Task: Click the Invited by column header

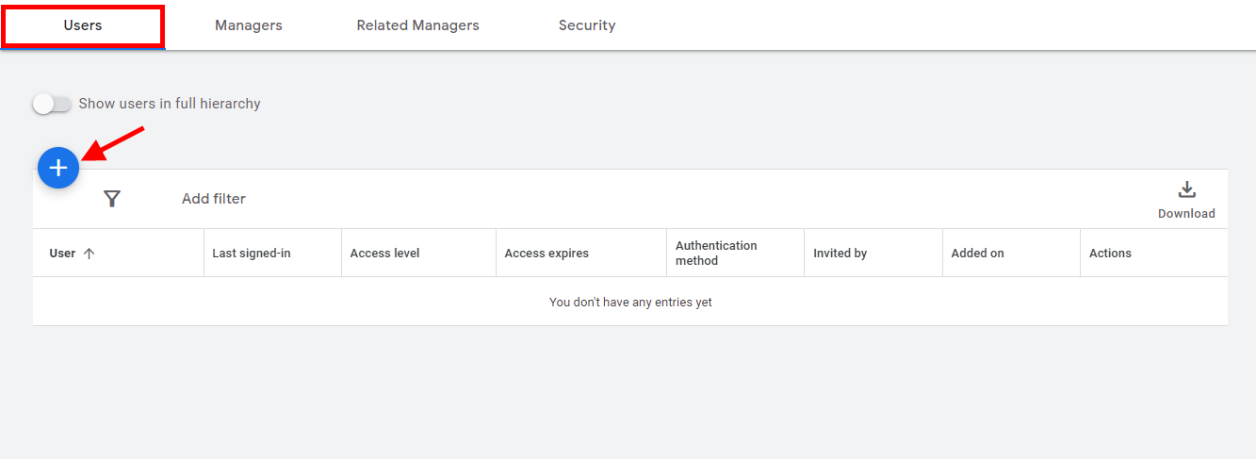Action: tap(840, 254)
